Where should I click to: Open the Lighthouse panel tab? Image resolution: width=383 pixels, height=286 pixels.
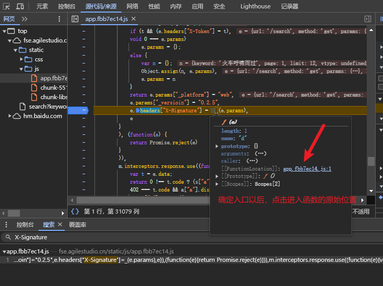(x=255, y=6)
